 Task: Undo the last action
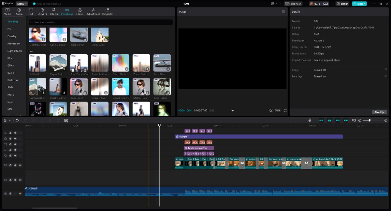pyautogui.click(x=17, y=120)
